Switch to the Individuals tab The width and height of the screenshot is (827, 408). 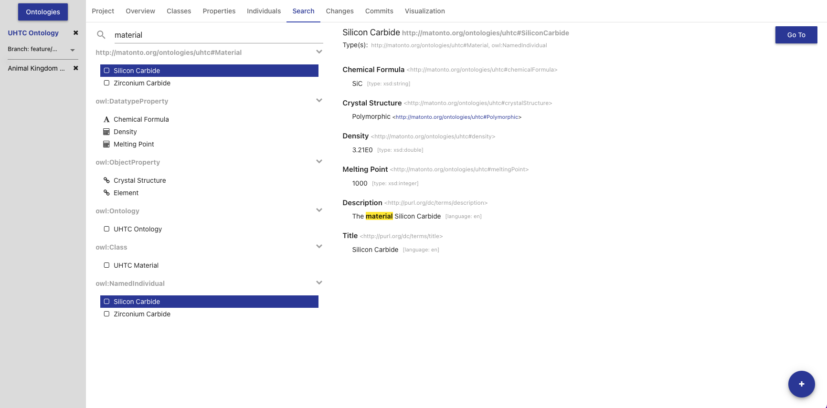[264, 11]
